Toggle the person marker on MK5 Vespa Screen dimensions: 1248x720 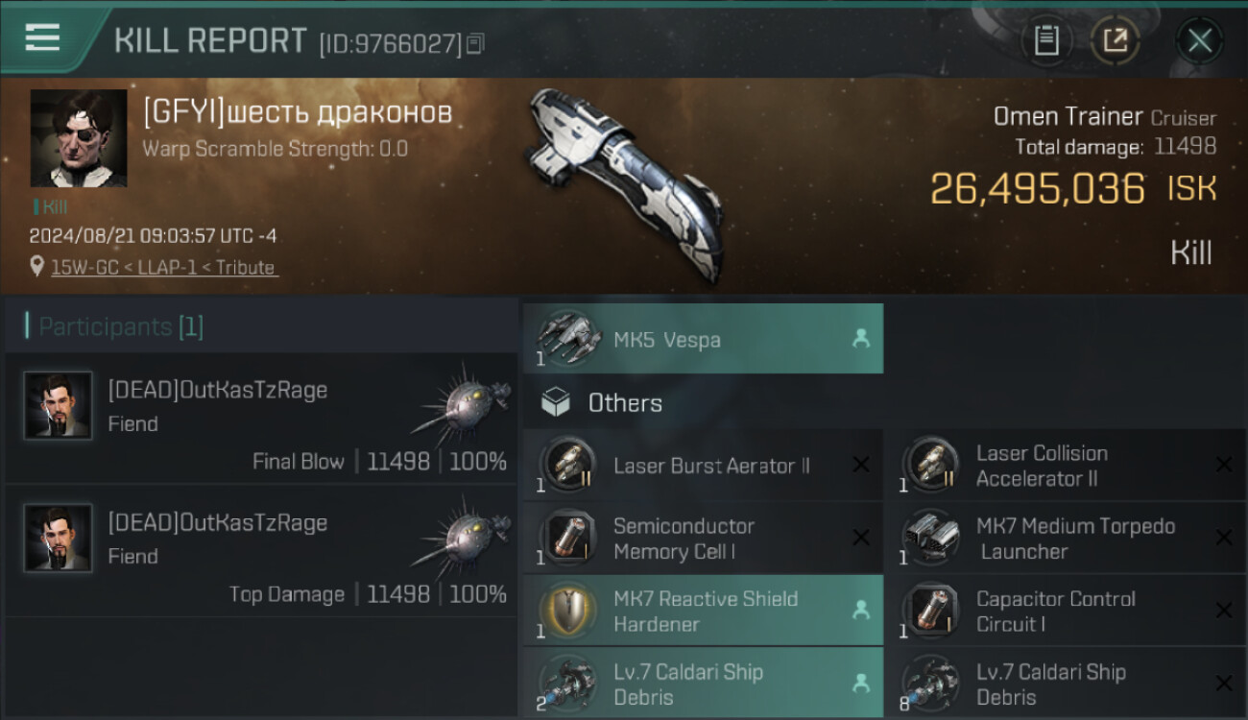(x=861, y=339)
